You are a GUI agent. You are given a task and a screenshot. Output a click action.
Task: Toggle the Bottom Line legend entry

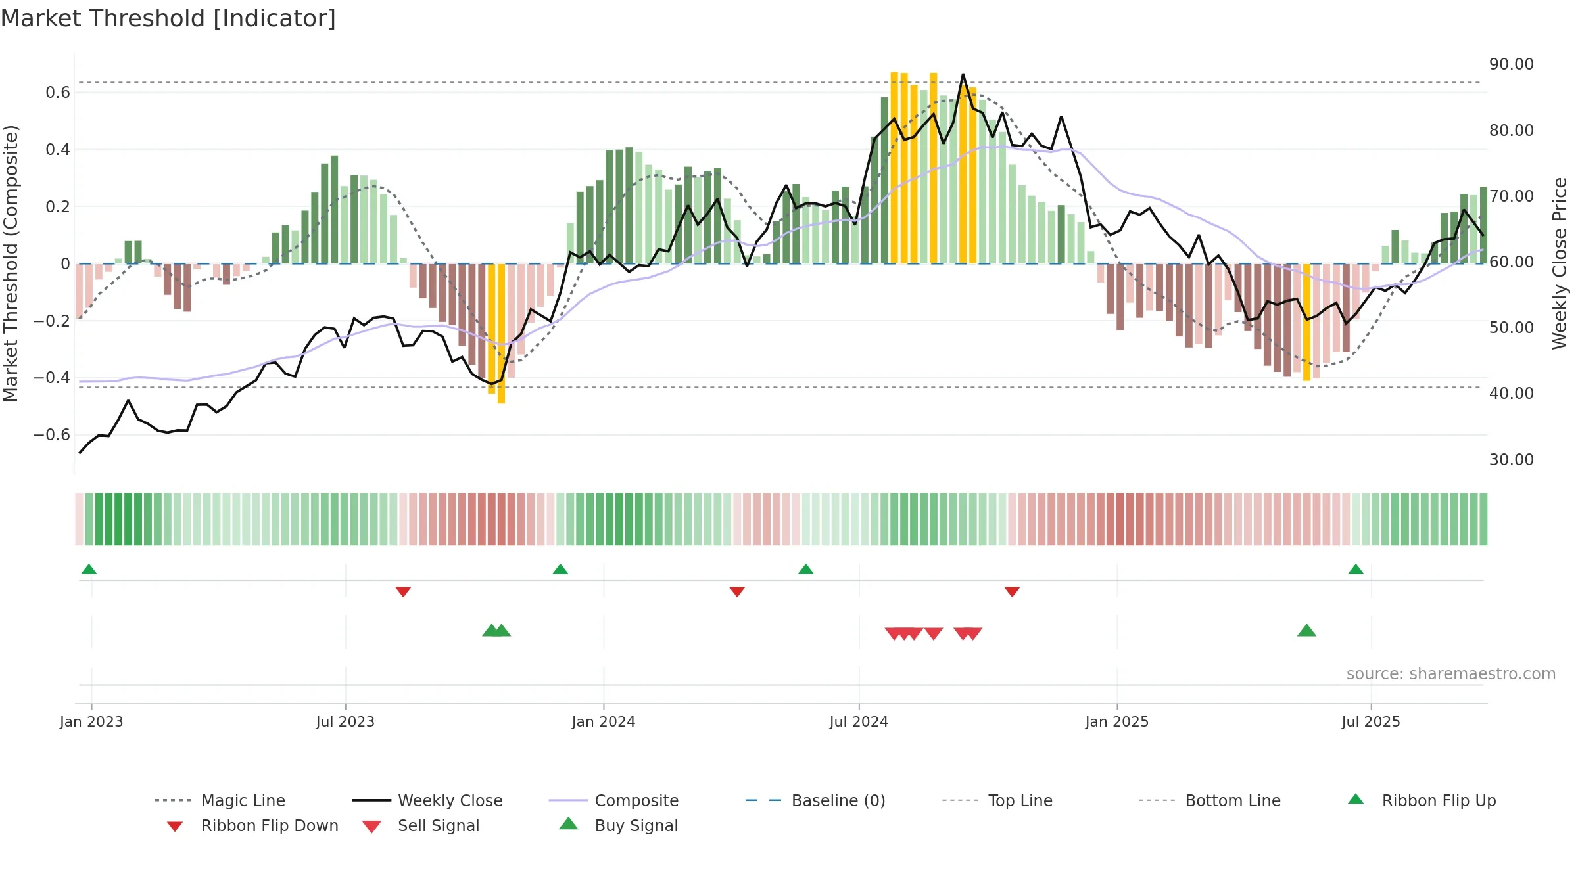click(x=1210, y=800)
